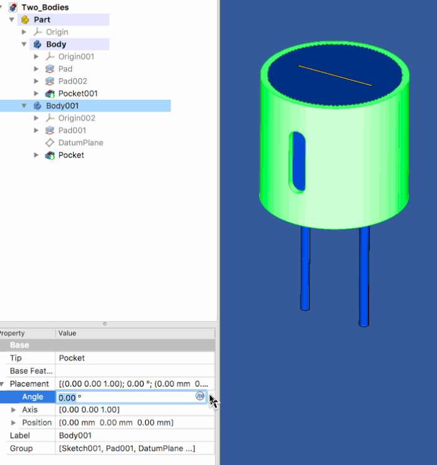The image size is (437, 465).
Task: Click the left blue pin leg
Action: pyautogui.click(x=305, y=268)
